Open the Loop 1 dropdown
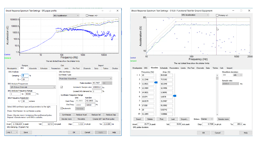257x144 pixels. pyautogui.click(x=12, y=132)
